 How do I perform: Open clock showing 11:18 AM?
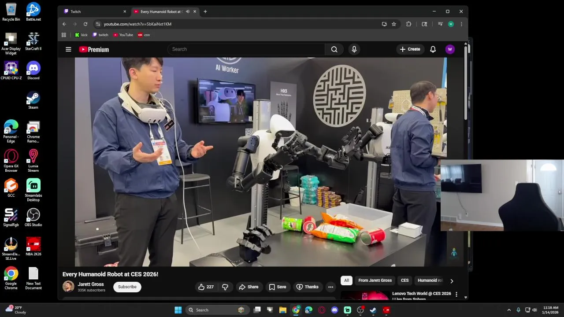[x=550, y=310]
